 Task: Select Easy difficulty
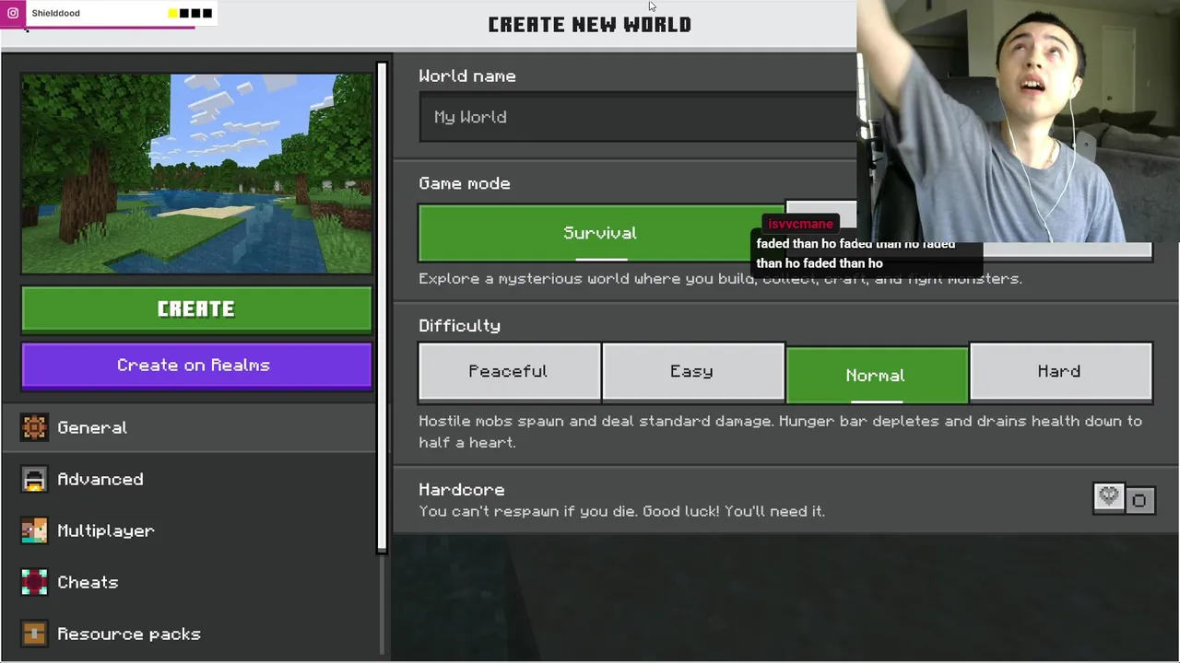pyautogui.click(x=693, y=373)
